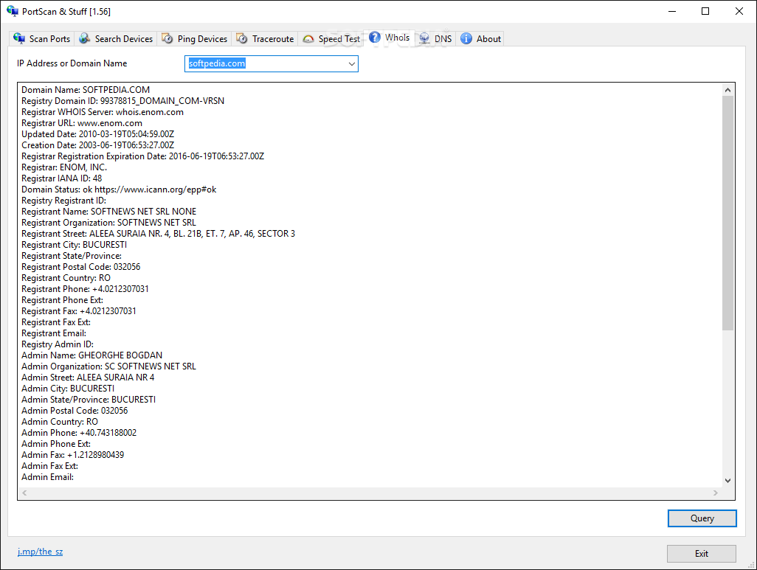Click the 'Registrant Organization: SOFTNEWS NET SRL' line
757x570 pixels.
[x=108, y=223]
